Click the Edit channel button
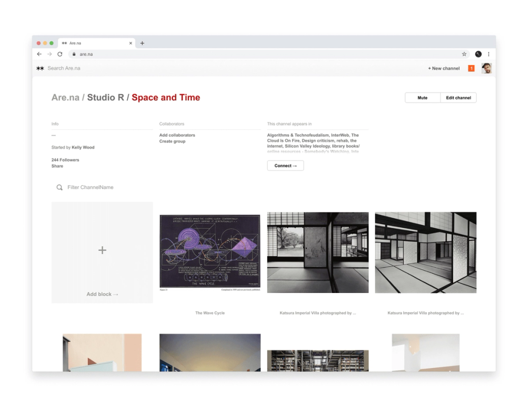528x407 pixels. (458, 98)
